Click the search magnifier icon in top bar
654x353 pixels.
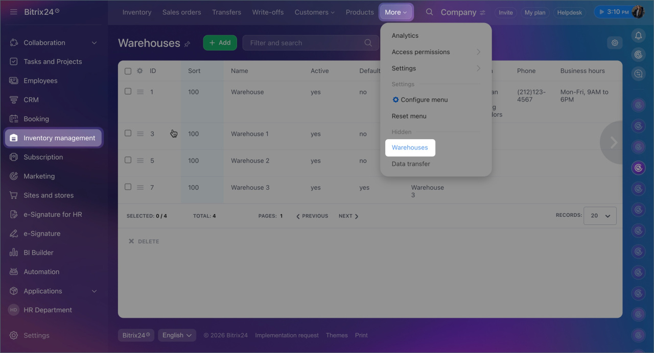pos(430,12)
